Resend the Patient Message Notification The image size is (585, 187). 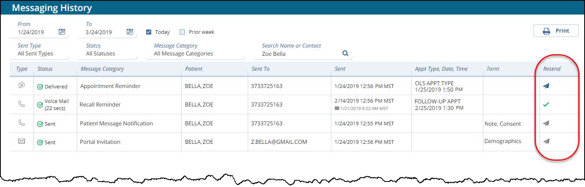point(546,123)
